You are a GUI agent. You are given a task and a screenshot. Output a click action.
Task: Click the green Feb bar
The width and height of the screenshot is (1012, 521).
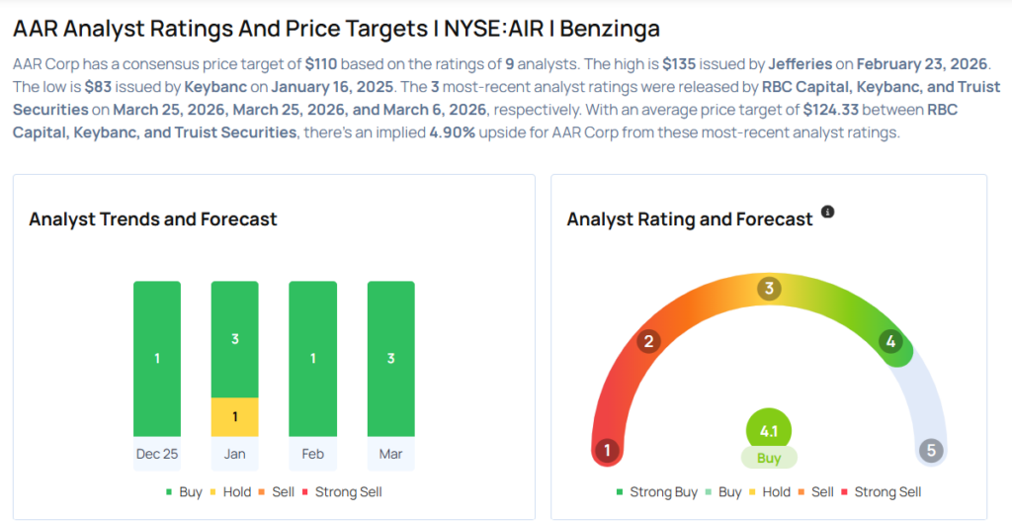pyautogui.click(x=313, y=359)
